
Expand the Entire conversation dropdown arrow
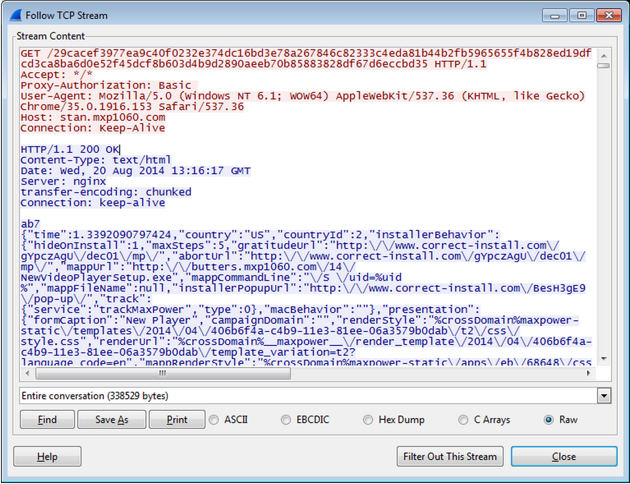pos(604,396)
